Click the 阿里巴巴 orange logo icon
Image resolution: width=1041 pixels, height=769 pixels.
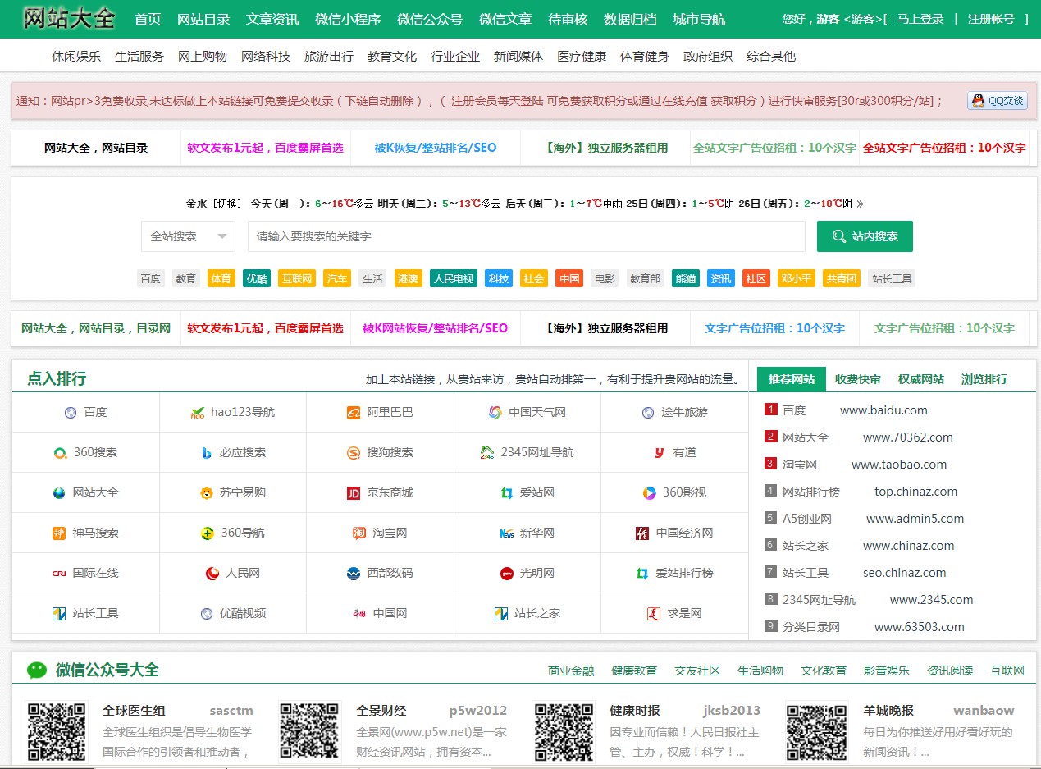354,412
